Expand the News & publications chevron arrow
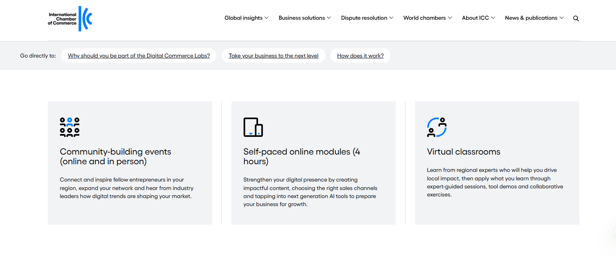The height and width of the screenshot is (256, 616). 562,18
